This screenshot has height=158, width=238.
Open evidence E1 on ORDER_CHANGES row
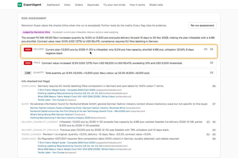click(208, 134)
